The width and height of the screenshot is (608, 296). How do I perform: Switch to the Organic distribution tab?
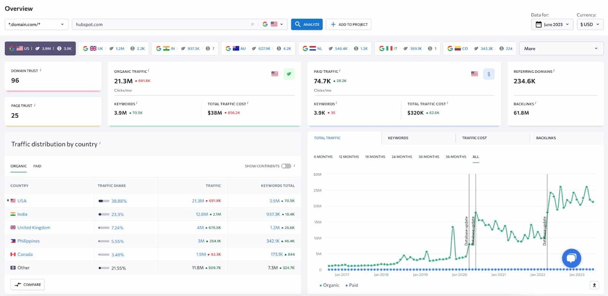[x=19, y=166]
